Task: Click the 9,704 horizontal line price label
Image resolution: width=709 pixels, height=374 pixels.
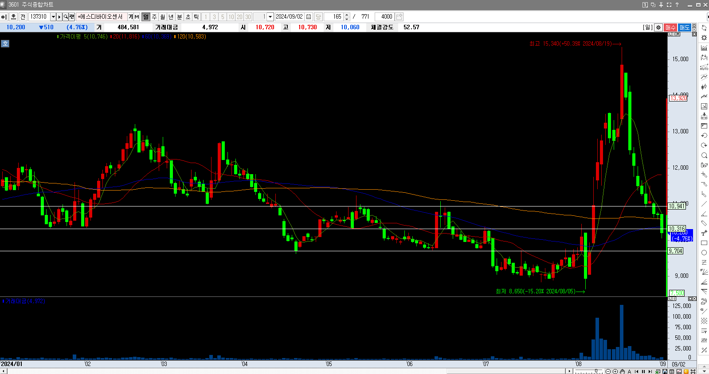Action: point(675,251)
